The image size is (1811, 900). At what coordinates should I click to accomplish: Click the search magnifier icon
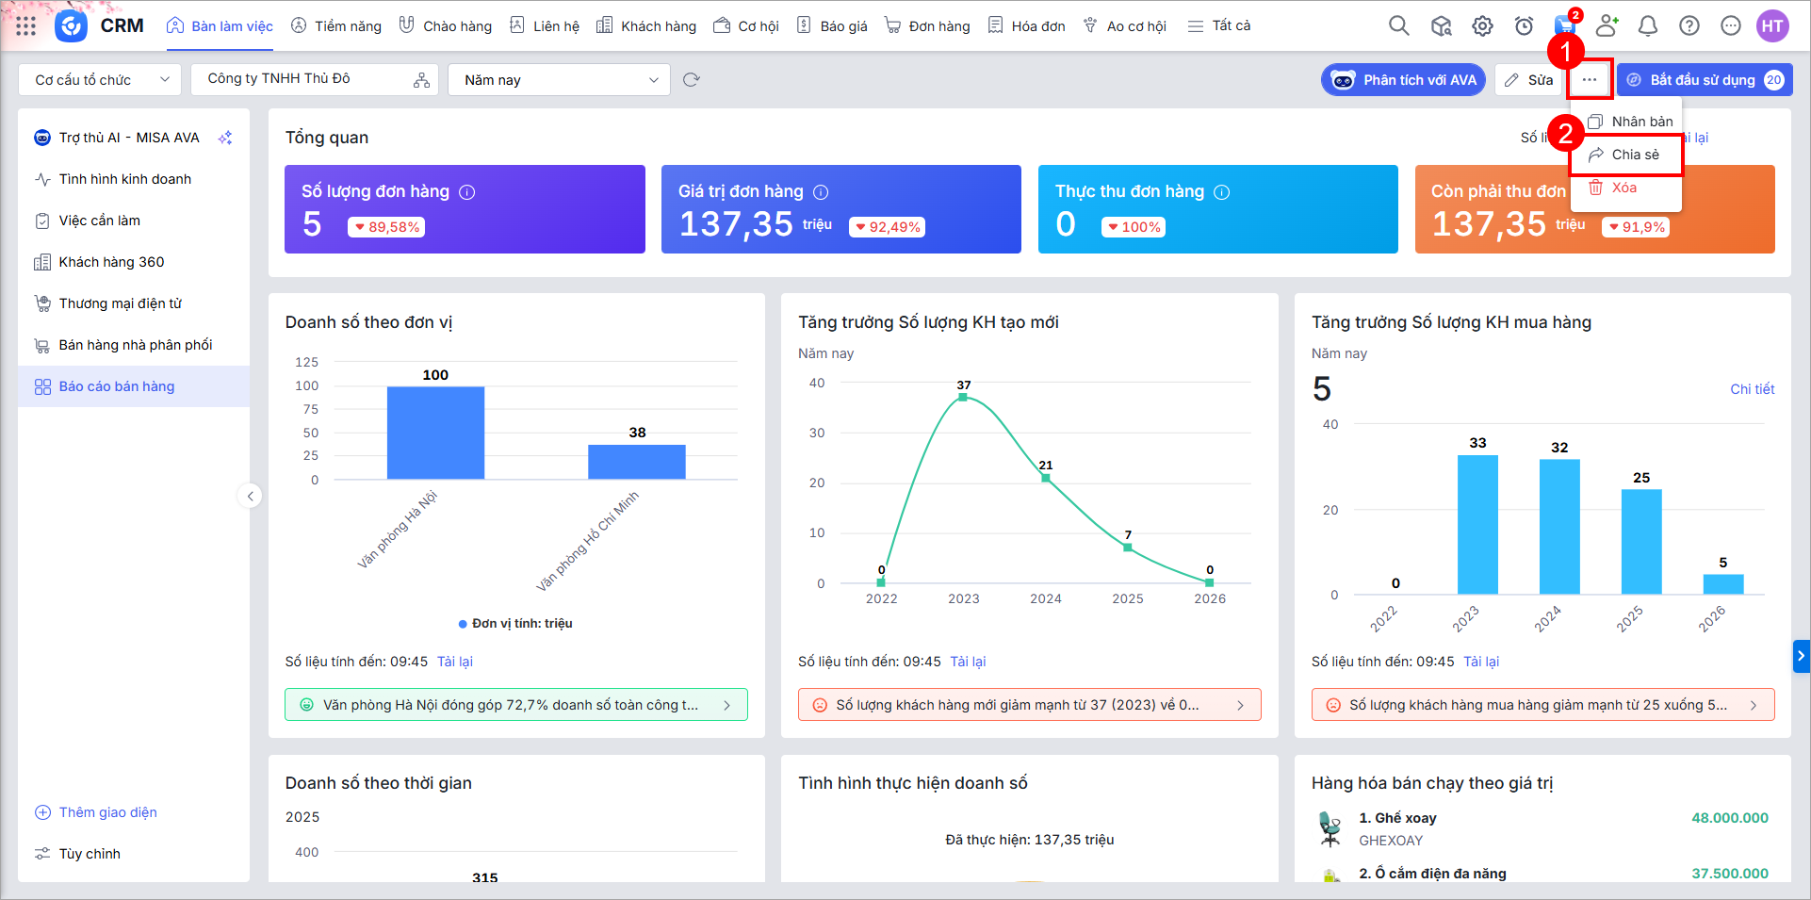pyautogui.click(x=1399, y=26)
